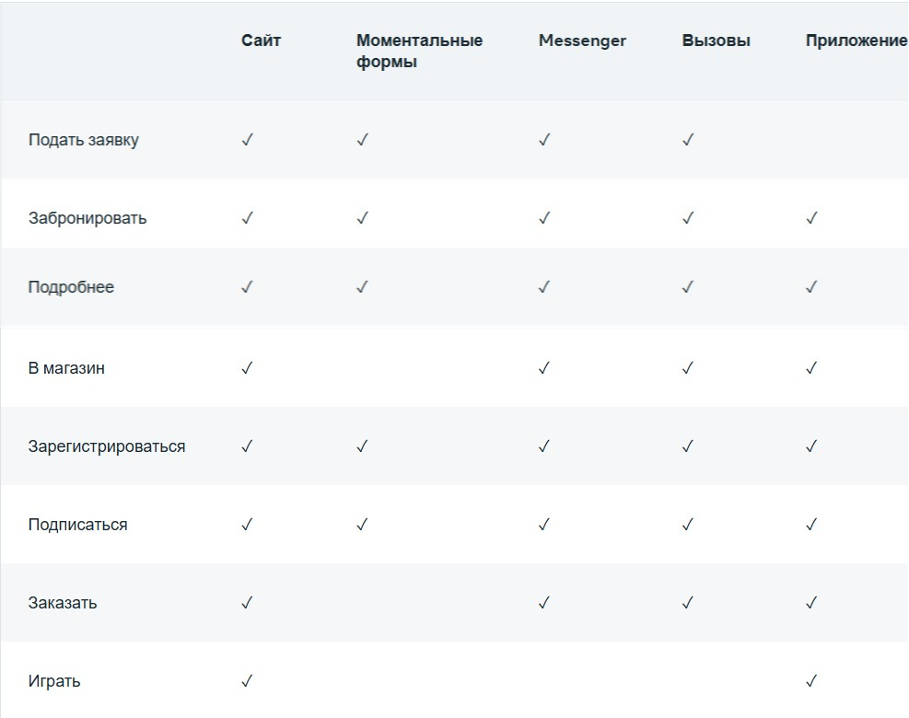This screenshot has width=909, height=718.
Task: Click the Вызовы checkmark for Подать заявку
Action: tap(688, 140)
